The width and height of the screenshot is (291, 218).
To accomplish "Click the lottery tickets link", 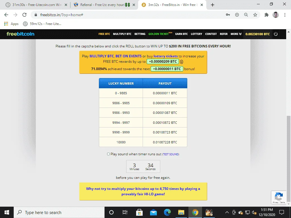I will pos(166,56).
